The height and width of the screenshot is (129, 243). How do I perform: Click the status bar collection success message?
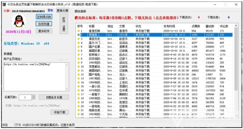click(x=44, y=125)
